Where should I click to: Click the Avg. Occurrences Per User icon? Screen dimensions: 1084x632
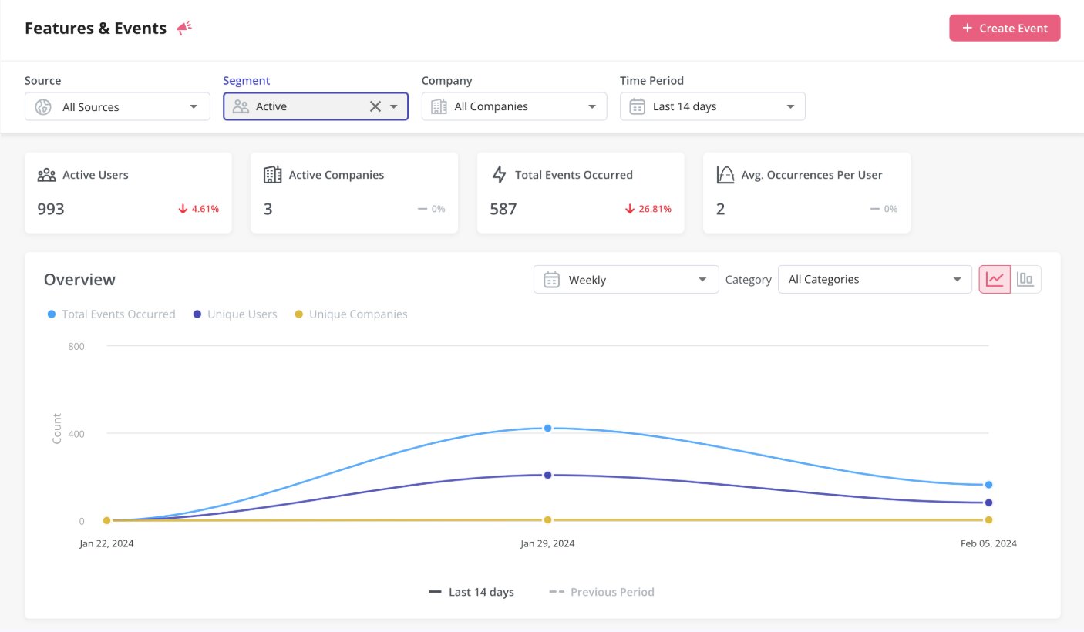[725, 175]
